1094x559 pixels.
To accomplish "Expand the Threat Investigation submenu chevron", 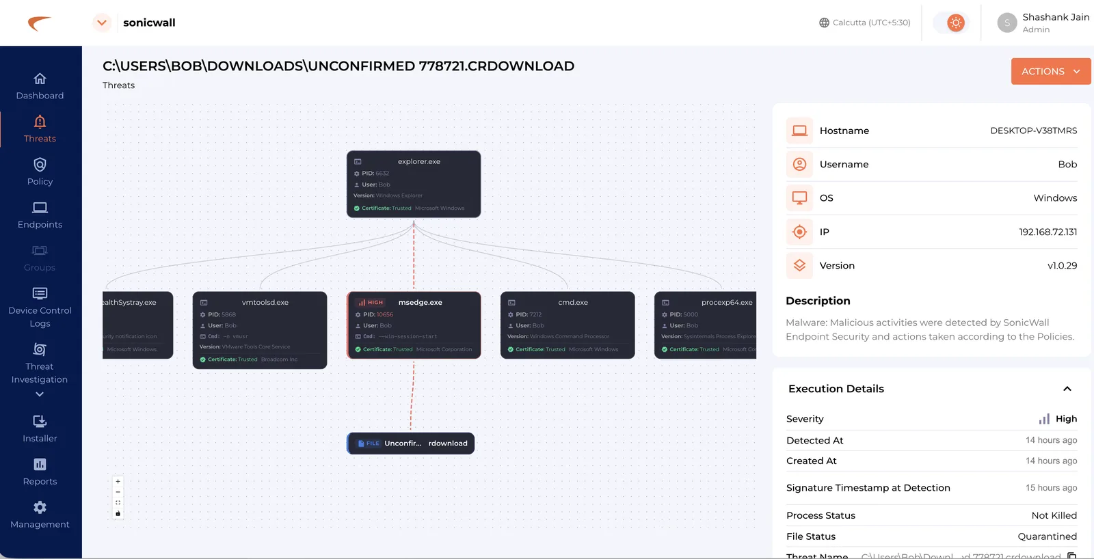I will [40, 394].
